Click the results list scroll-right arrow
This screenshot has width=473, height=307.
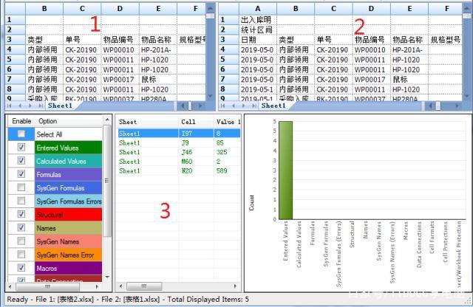pyautogui.click(x=235, y=286)
